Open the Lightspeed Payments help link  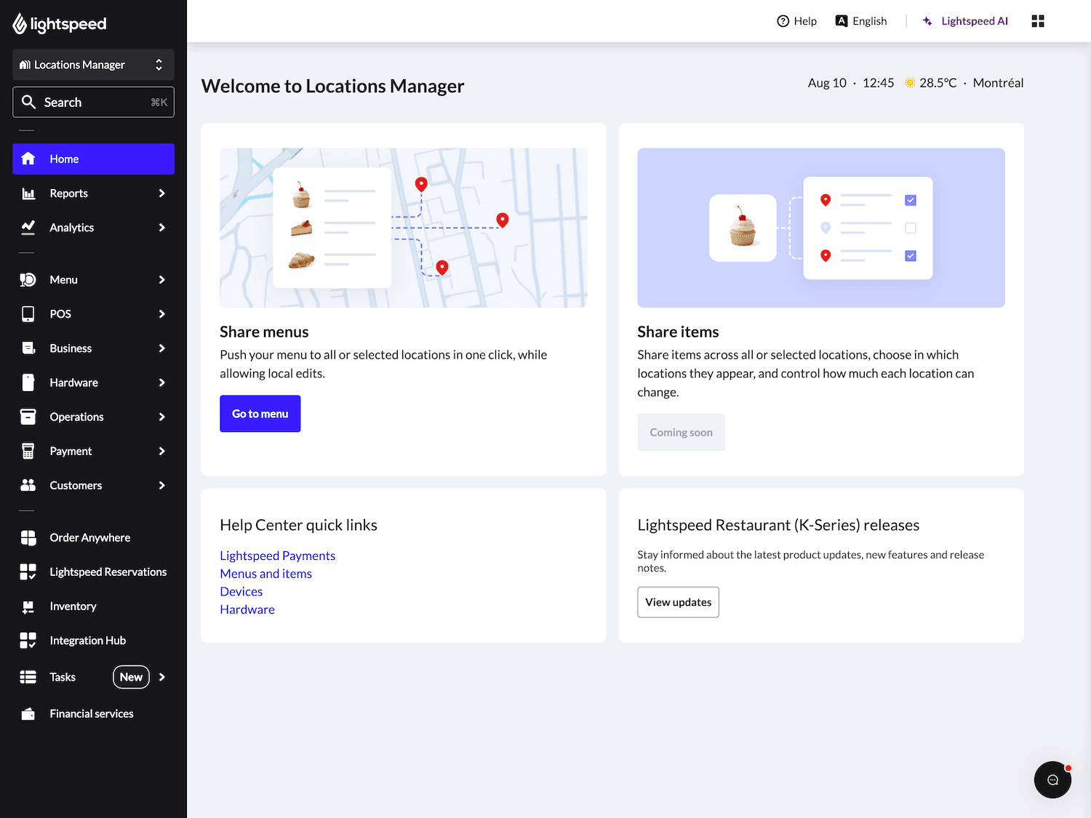tap(277, 556)
